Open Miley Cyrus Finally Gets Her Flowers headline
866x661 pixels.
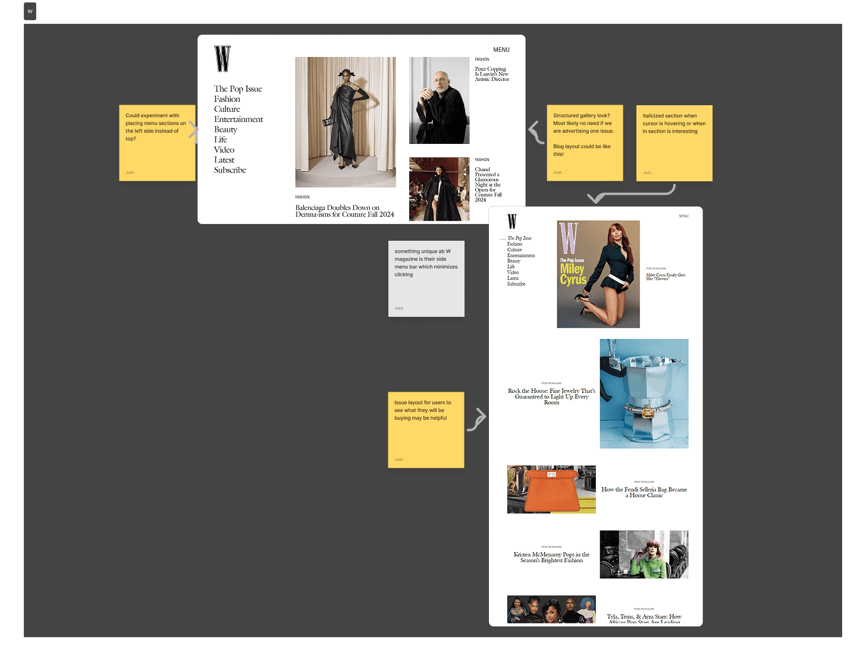point(666,277)
